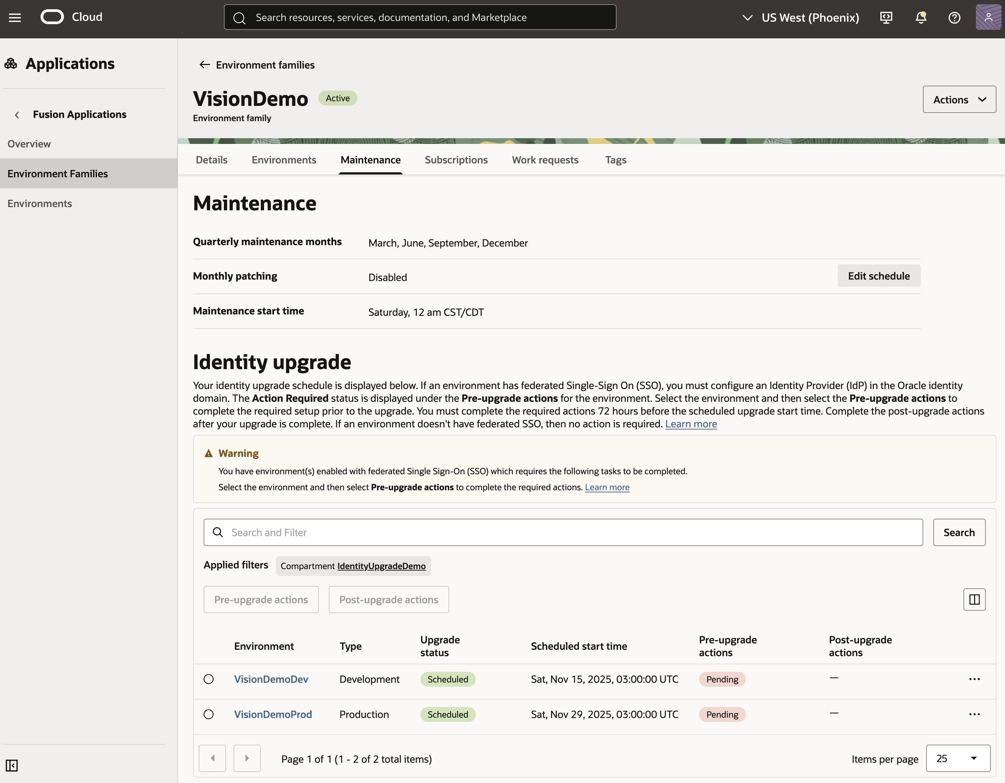Click the Edit schedule button

tap(878, 276)
